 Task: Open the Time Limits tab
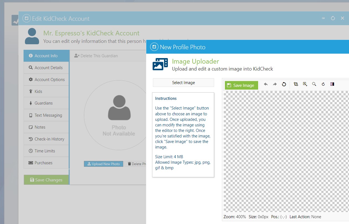(46, 151)
